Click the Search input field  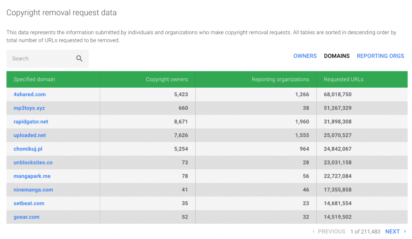tap(40, 58)
